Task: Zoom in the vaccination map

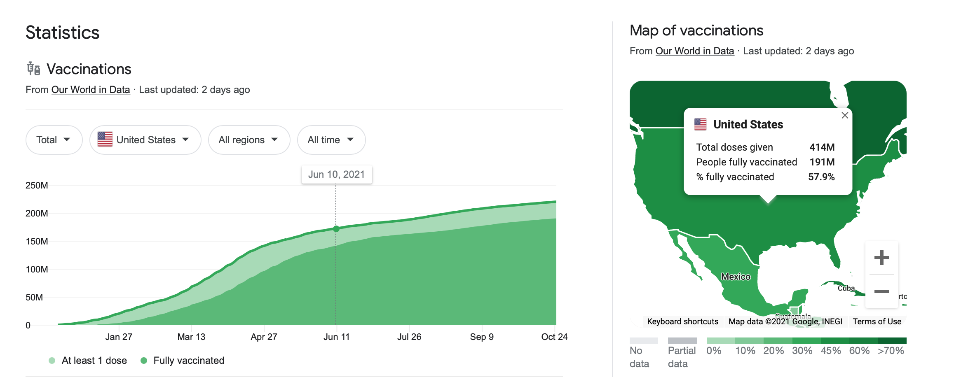Action: pos(881,258)
